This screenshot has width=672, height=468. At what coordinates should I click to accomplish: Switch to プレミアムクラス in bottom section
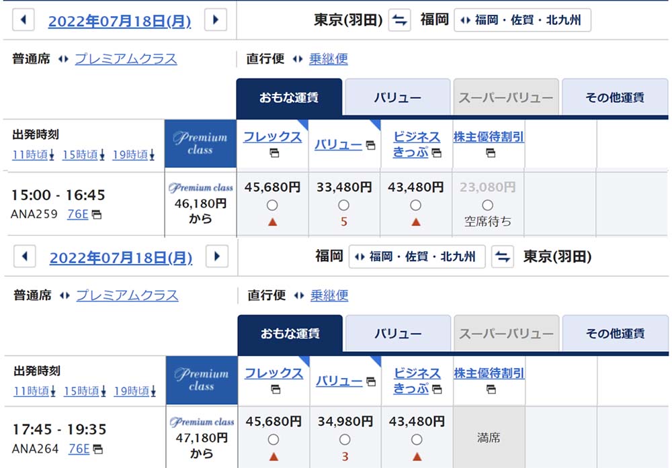[x=127, y=295]
